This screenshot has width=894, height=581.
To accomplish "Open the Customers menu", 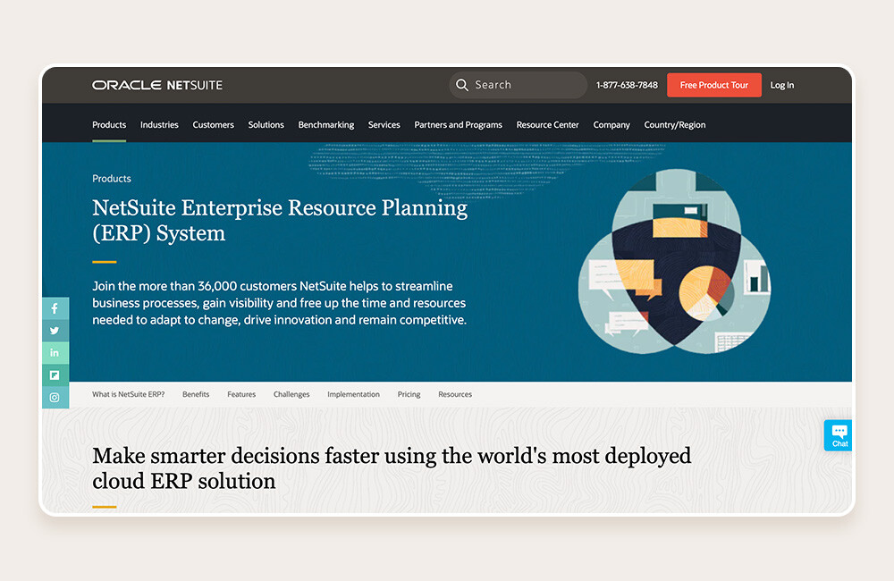I will [214, 125].
